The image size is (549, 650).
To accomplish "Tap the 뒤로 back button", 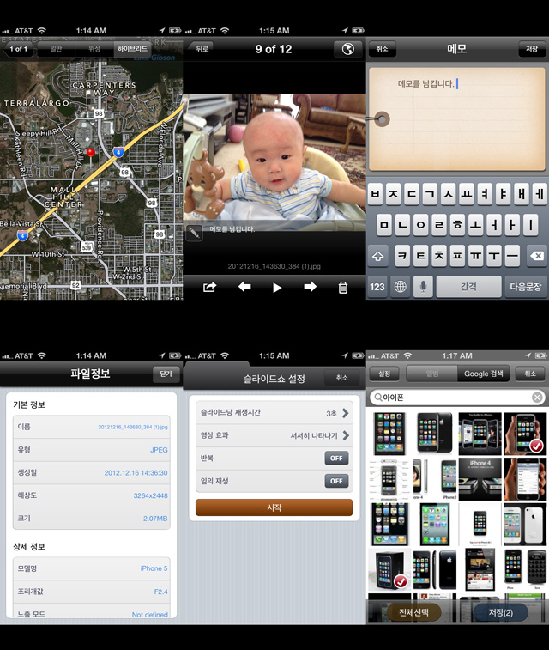I will [202, 49].
